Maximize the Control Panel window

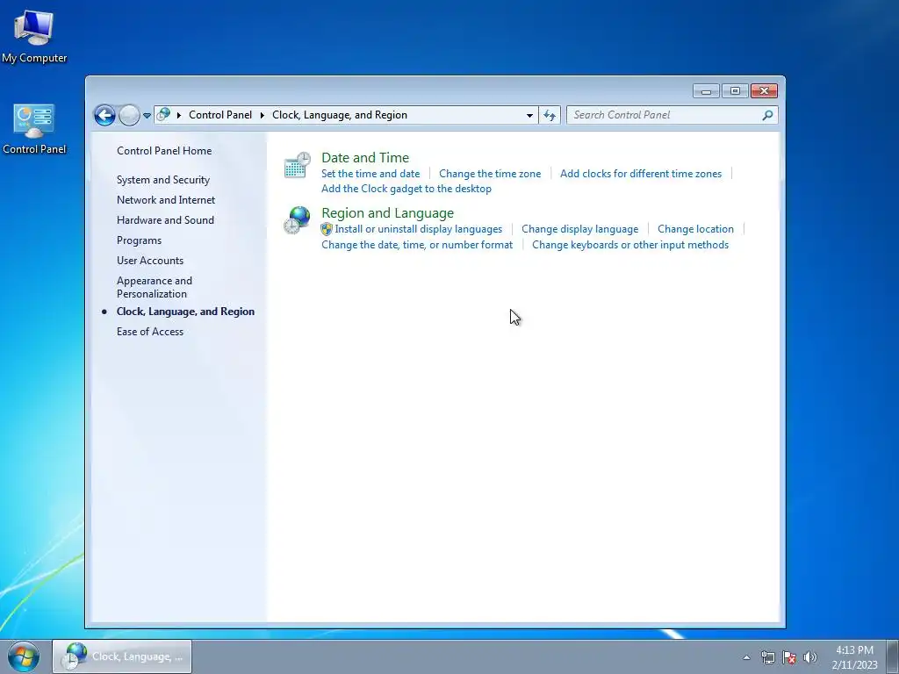point(735,91)
